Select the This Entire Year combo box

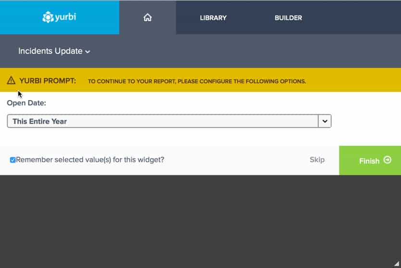163,121
